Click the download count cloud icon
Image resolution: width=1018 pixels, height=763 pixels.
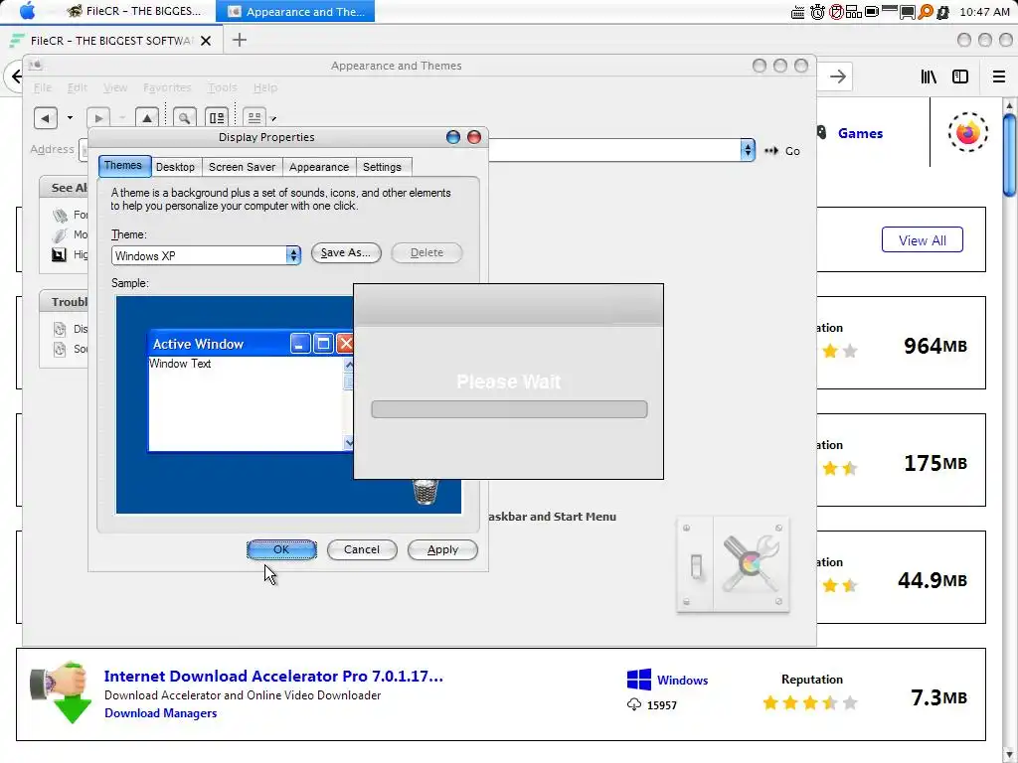click(634, 704)
